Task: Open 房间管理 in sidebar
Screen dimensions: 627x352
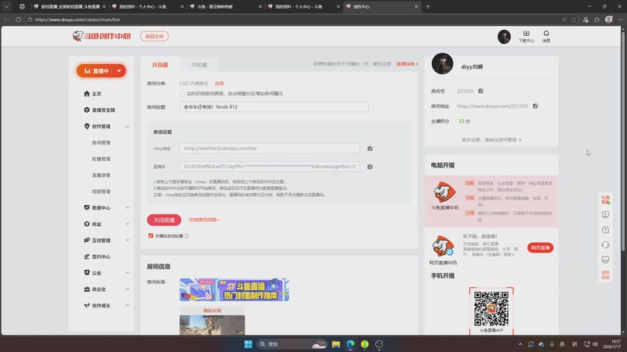Action: tap(101, 142)
